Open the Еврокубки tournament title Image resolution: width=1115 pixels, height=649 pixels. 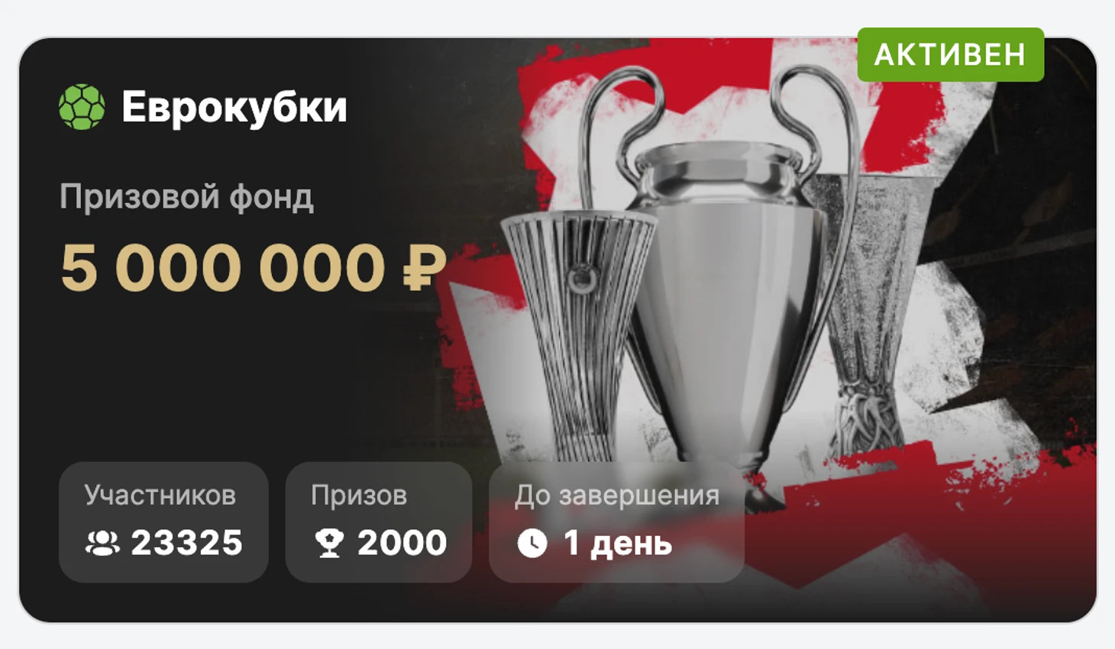coord(234,107)
